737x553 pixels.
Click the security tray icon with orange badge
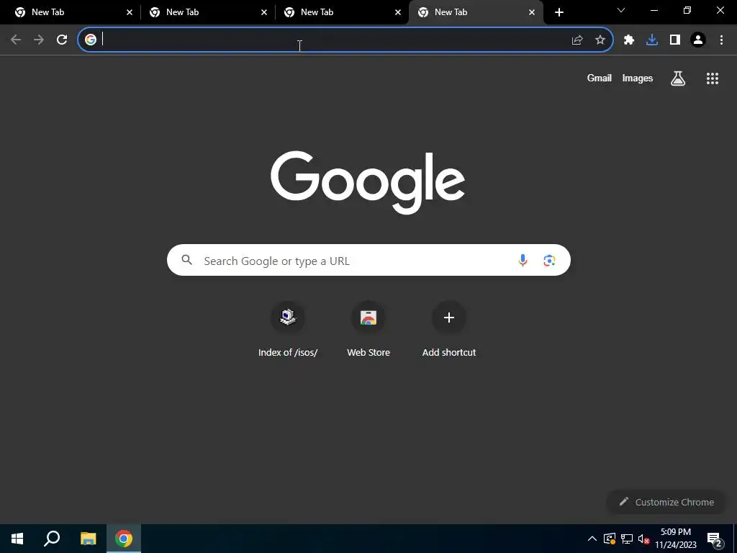(x=609, y=539)
